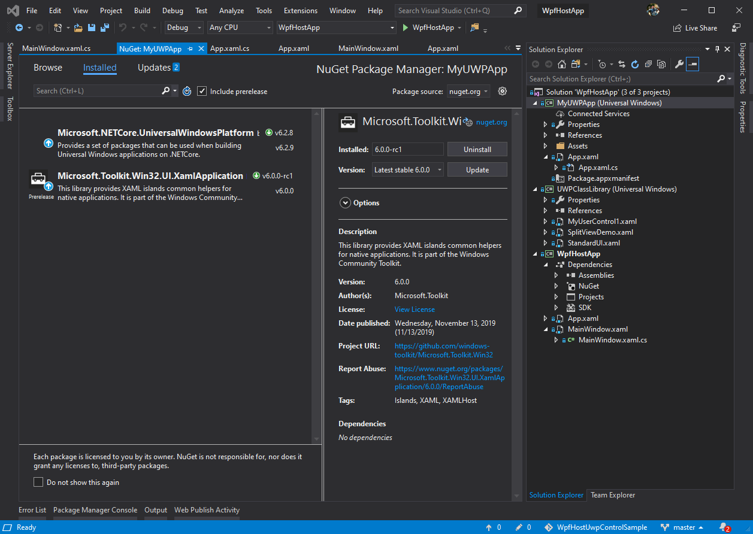This screenshot has width=753, height=534.
Task: Open the Debug configuration dropdown
Action: [185, 28]
